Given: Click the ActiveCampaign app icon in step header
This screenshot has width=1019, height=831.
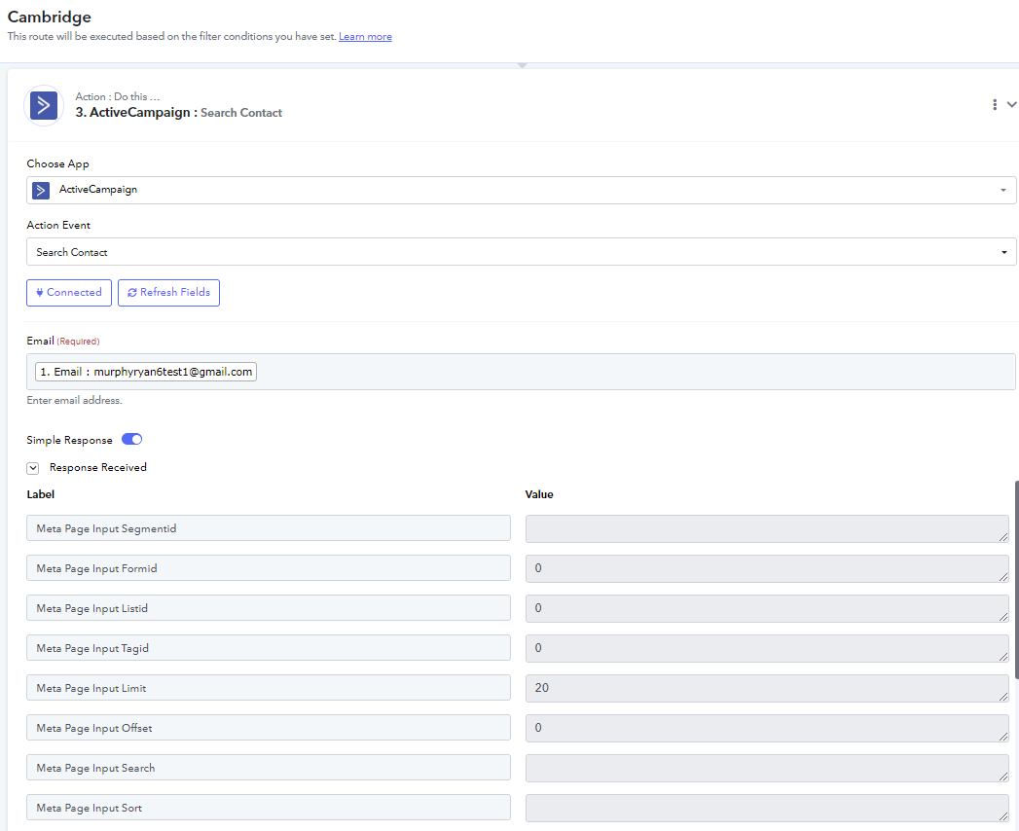Looking at the screenshot, I should [x=44, y=105].
